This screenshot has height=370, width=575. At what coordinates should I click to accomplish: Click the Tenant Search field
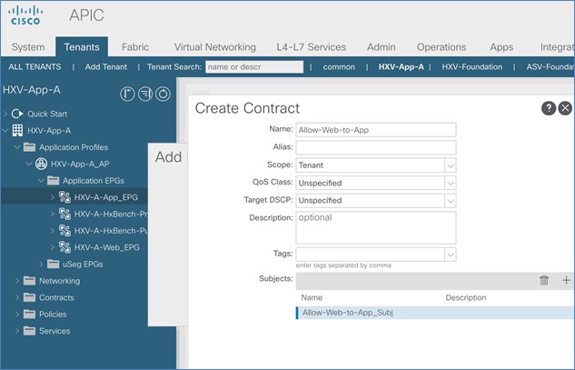[254, 66]
